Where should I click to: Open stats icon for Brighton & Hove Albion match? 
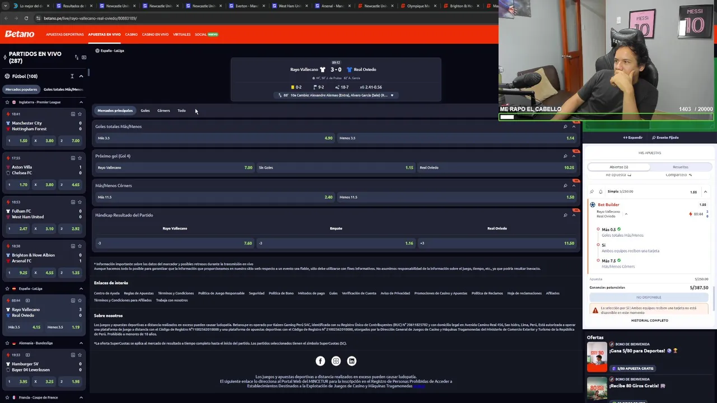click(73, 246)
